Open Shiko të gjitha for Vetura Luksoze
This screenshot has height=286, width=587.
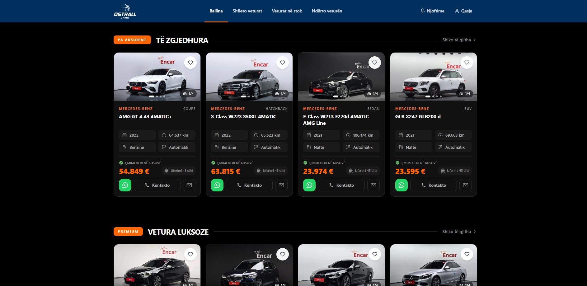click(x=459, y=232)
